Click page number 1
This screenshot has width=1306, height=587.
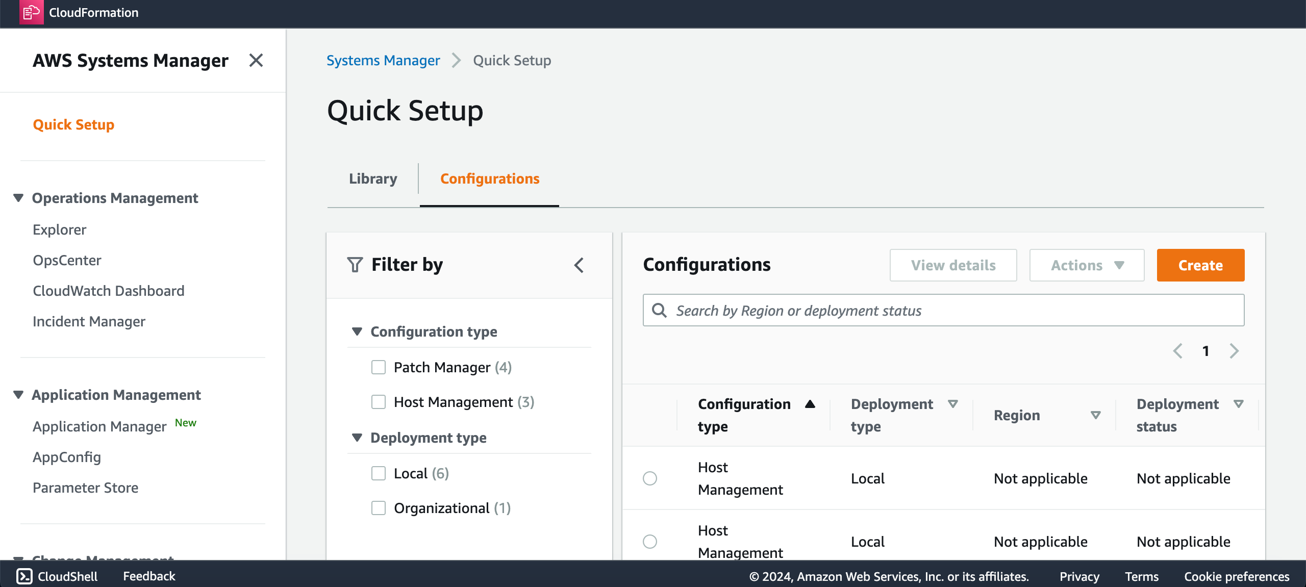click(1205, 351)
